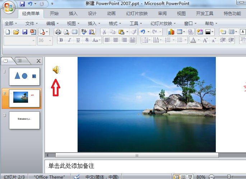The image size is (246, 179).
Task: Switch to the 经典菜单 ribbon tab
Action: coord(31,14)
